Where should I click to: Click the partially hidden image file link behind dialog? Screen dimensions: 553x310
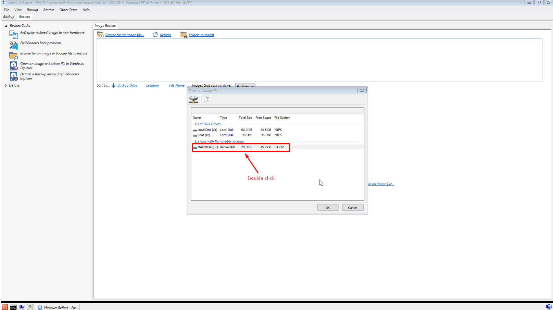[381, 184]
